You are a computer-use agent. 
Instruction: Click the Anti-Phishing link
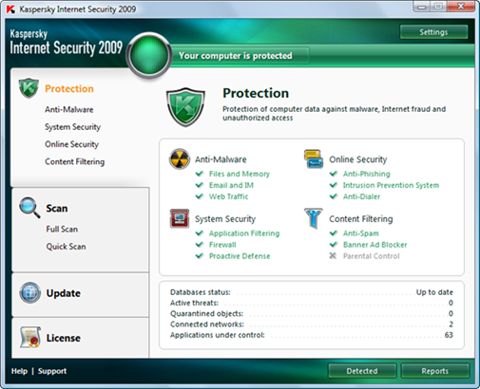[x=367, y=174]
